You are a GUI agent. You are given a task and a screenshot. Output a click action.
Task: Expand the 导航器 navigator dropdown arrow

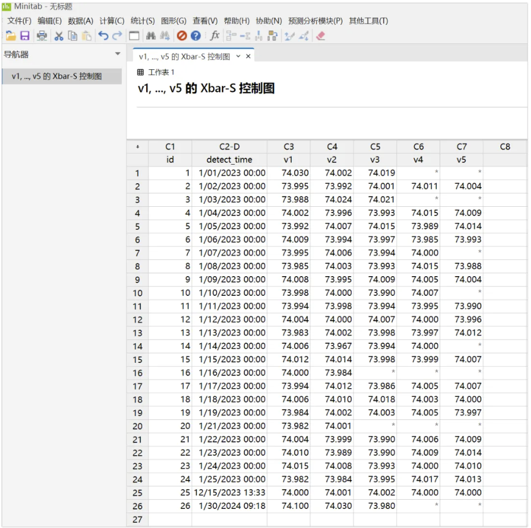click(118, 54)
